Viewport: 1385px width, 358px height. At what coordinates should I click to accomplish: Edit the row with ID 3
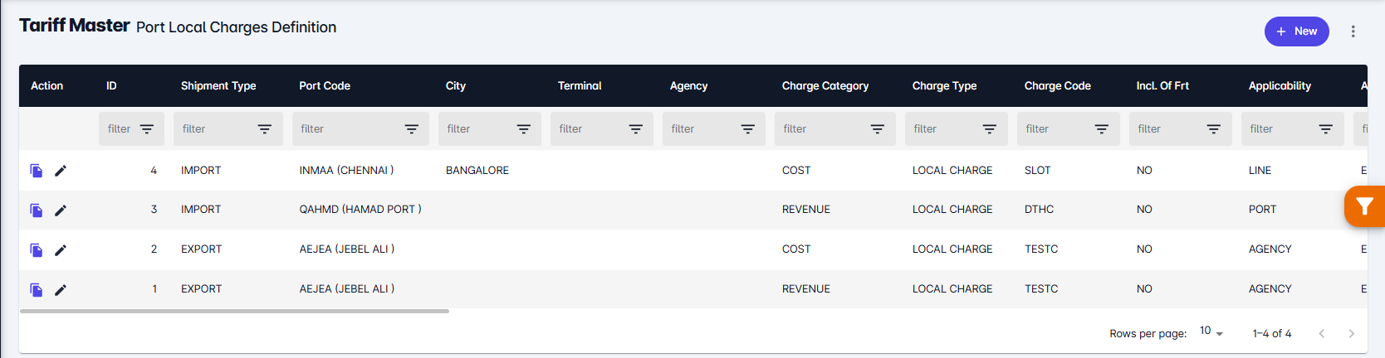[x=61, y=210]
